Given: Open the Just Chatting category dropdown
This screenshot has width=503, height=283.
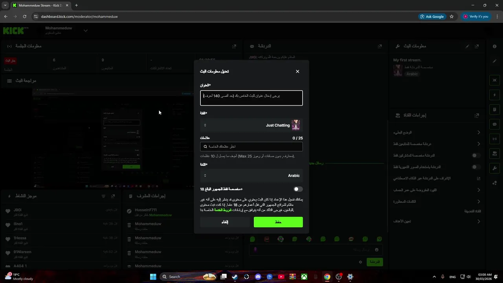Looking at the screenshot, I should [251, 125].
